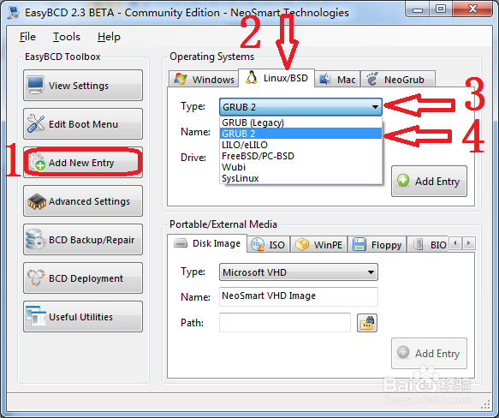
Task: Click the gear-plus icon on Add New Entry
Action: coord(36,162)
